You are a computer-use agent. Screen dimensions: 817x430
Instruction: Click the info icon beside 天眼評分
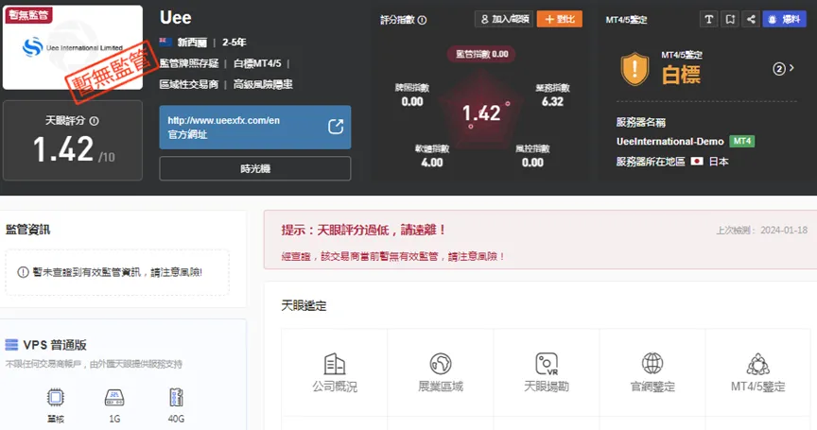[x=94, y=121]
